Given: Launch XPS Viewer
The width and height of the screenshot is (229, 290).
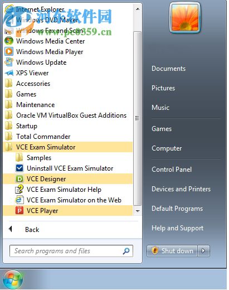Looking at the screenshot, I should 68,73.
